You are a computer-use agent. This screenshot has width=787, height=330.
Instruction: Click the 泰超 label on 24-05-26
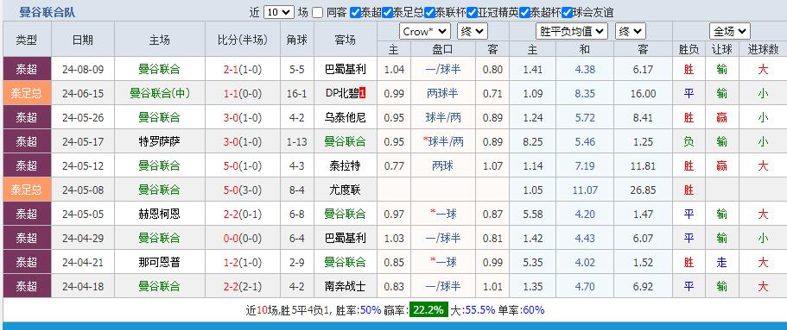point(27,118)
